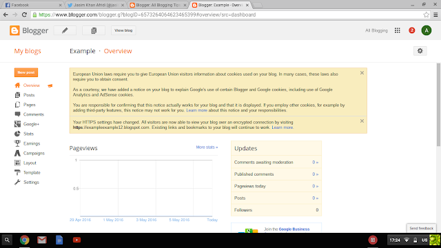Switch to the Jasim Khan Afridi Twitter tab

tap(96, 5)
